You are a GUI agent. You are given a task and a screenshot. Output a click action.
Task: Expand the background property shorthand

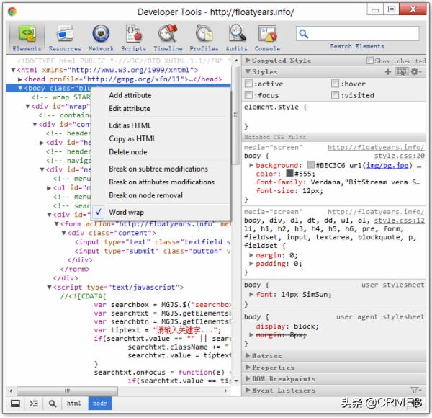(251, 165)
